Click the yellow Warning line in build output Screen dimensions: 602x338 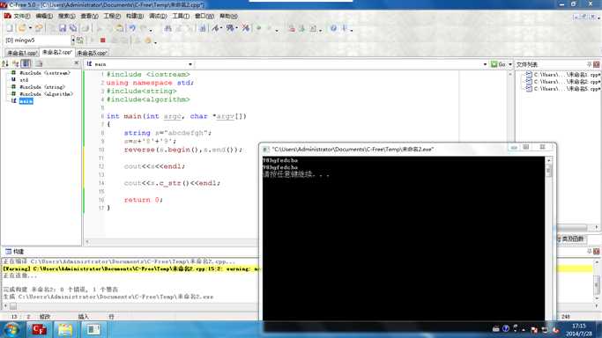pos(130,268)
